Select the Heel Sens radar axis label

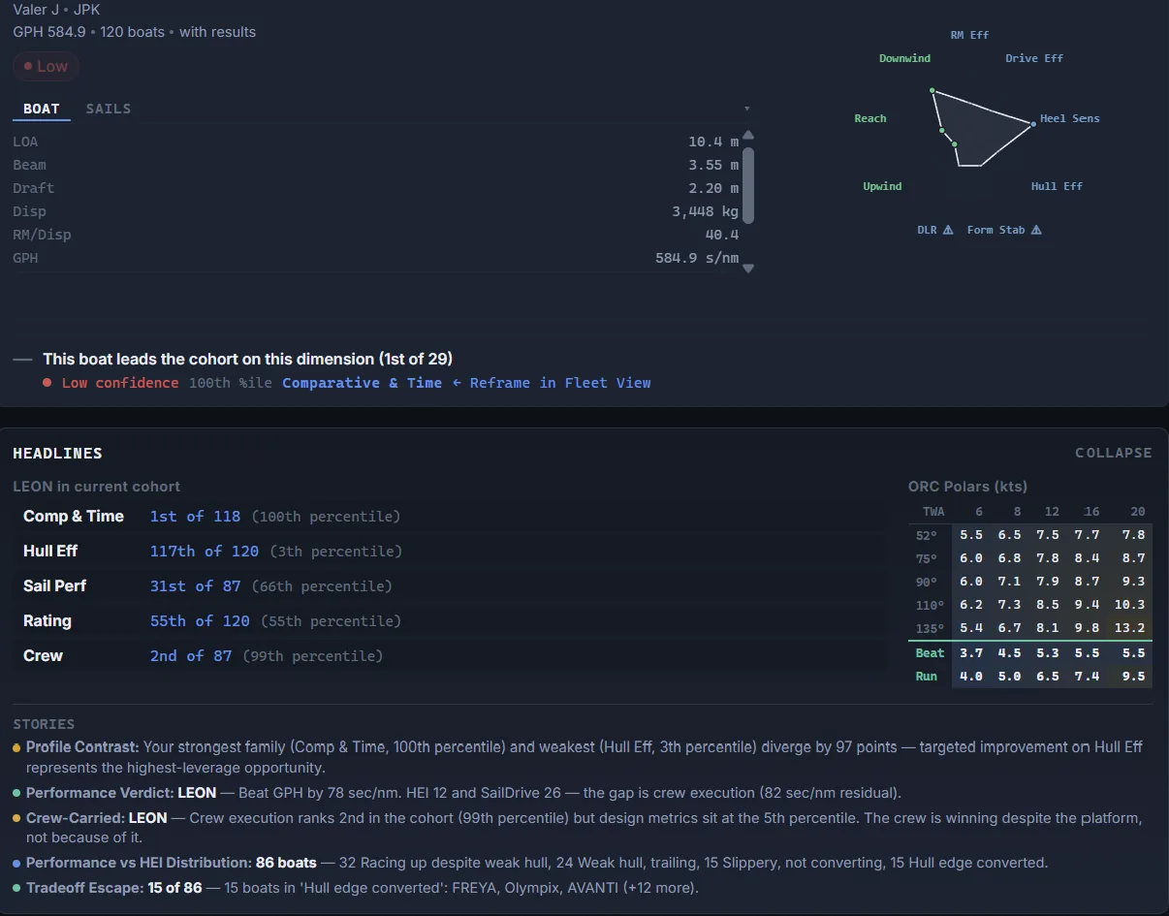tap(1070, 118)
